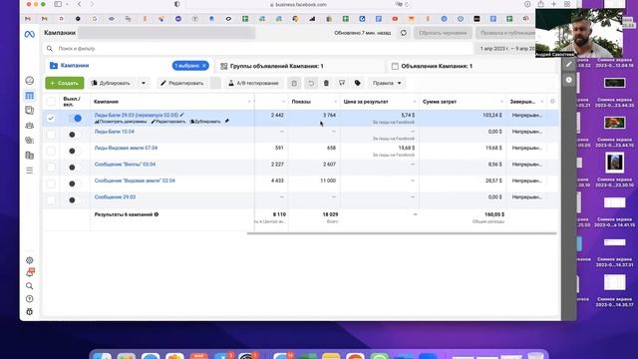Click the customize columns icon at table header end

(x=552, y=102)
